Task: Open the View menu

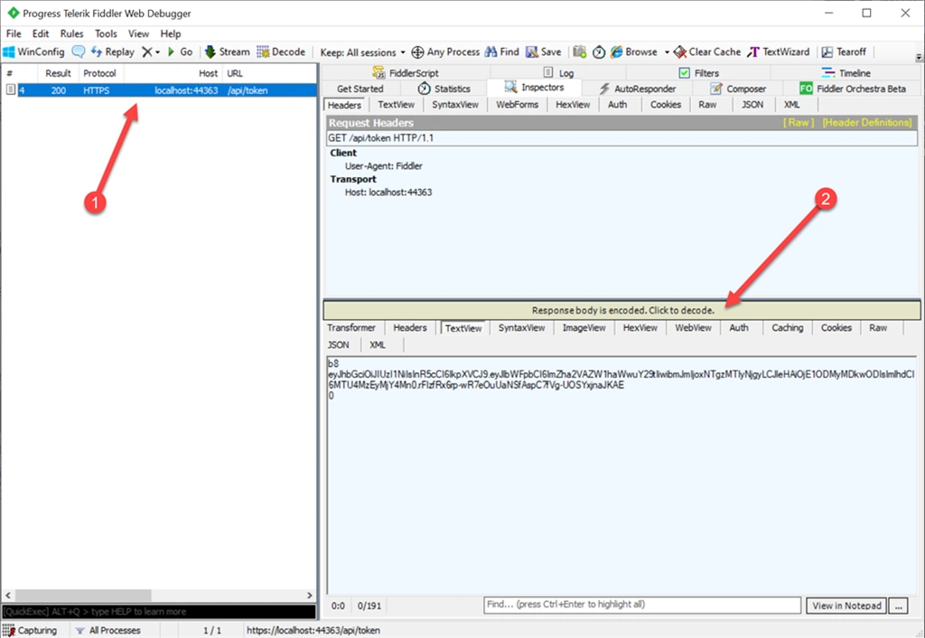Action: pos(138,33)
